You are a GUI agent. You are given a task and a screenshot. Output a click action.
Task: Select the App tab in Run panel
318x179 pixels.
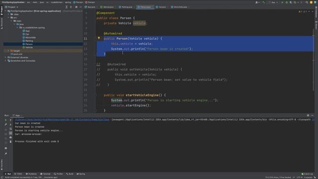coord(17,115)
